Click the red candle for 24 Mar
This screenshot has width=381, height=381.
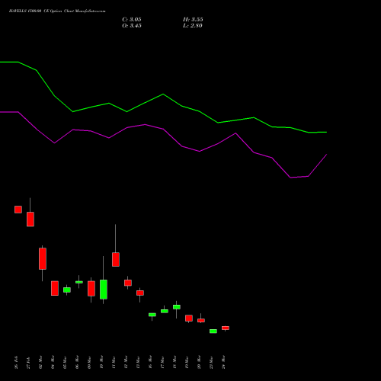click(226, 328)
